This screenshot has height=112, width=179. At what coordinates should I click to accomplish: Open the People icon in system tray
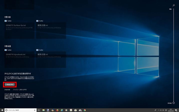pos(155,110)
